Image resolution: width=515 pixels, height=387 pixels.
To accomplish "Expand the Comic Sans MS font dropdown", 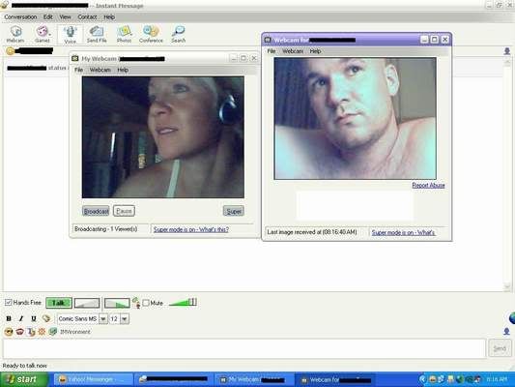I will [103, 318].
